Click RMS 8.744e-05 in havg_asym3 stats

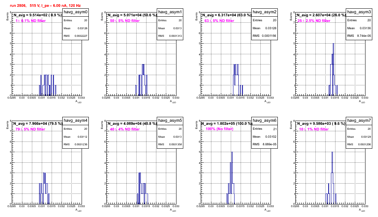click(359, 36)
